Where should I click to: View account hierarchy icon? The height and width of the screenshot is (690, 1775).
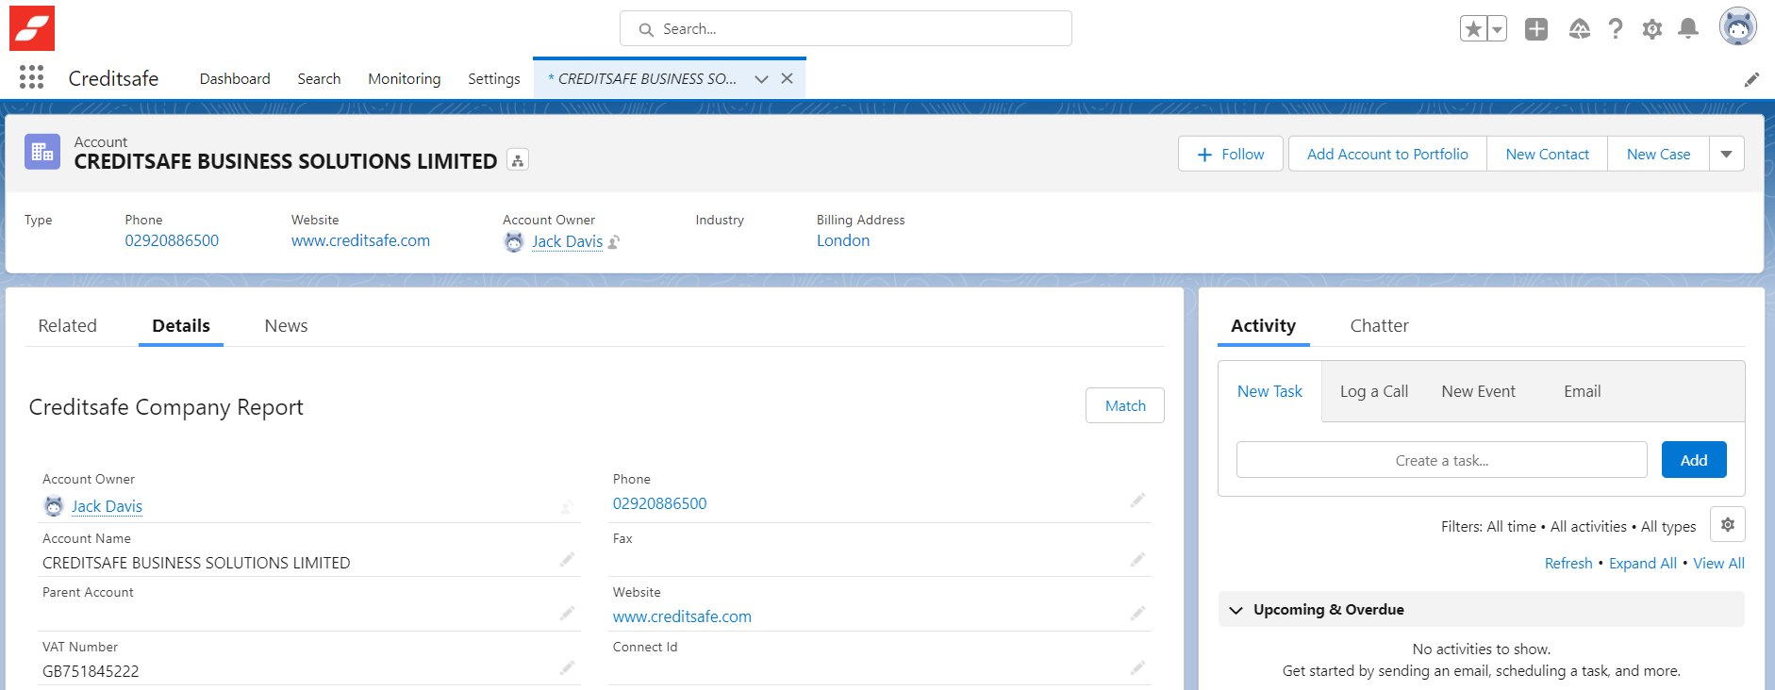tap(518, 160)
